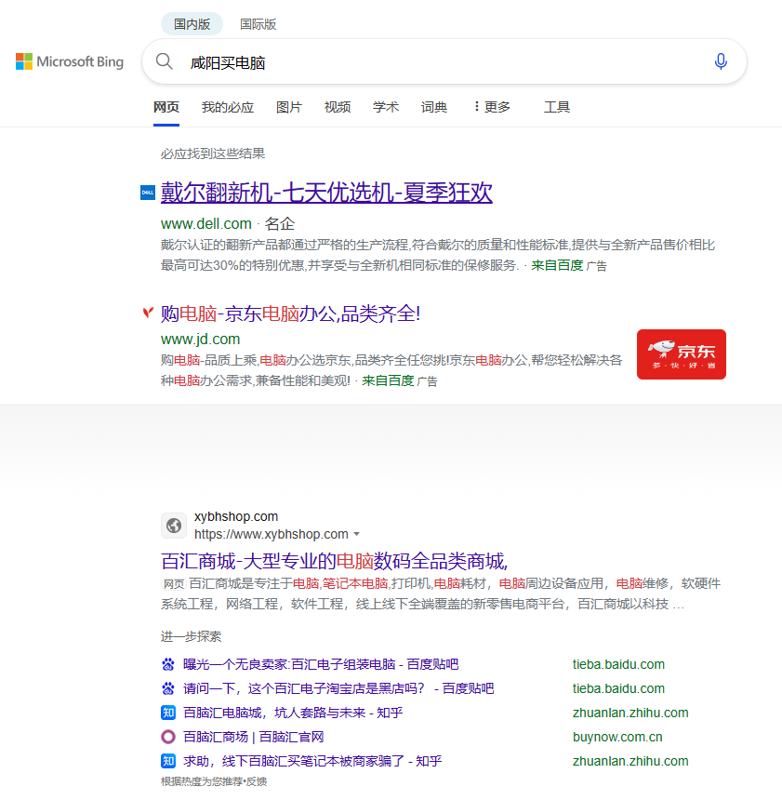Open 百脑汇电脑城，坑人套路与未来 link
This screenshot has height=800, width=782.
tap(293, 713)
